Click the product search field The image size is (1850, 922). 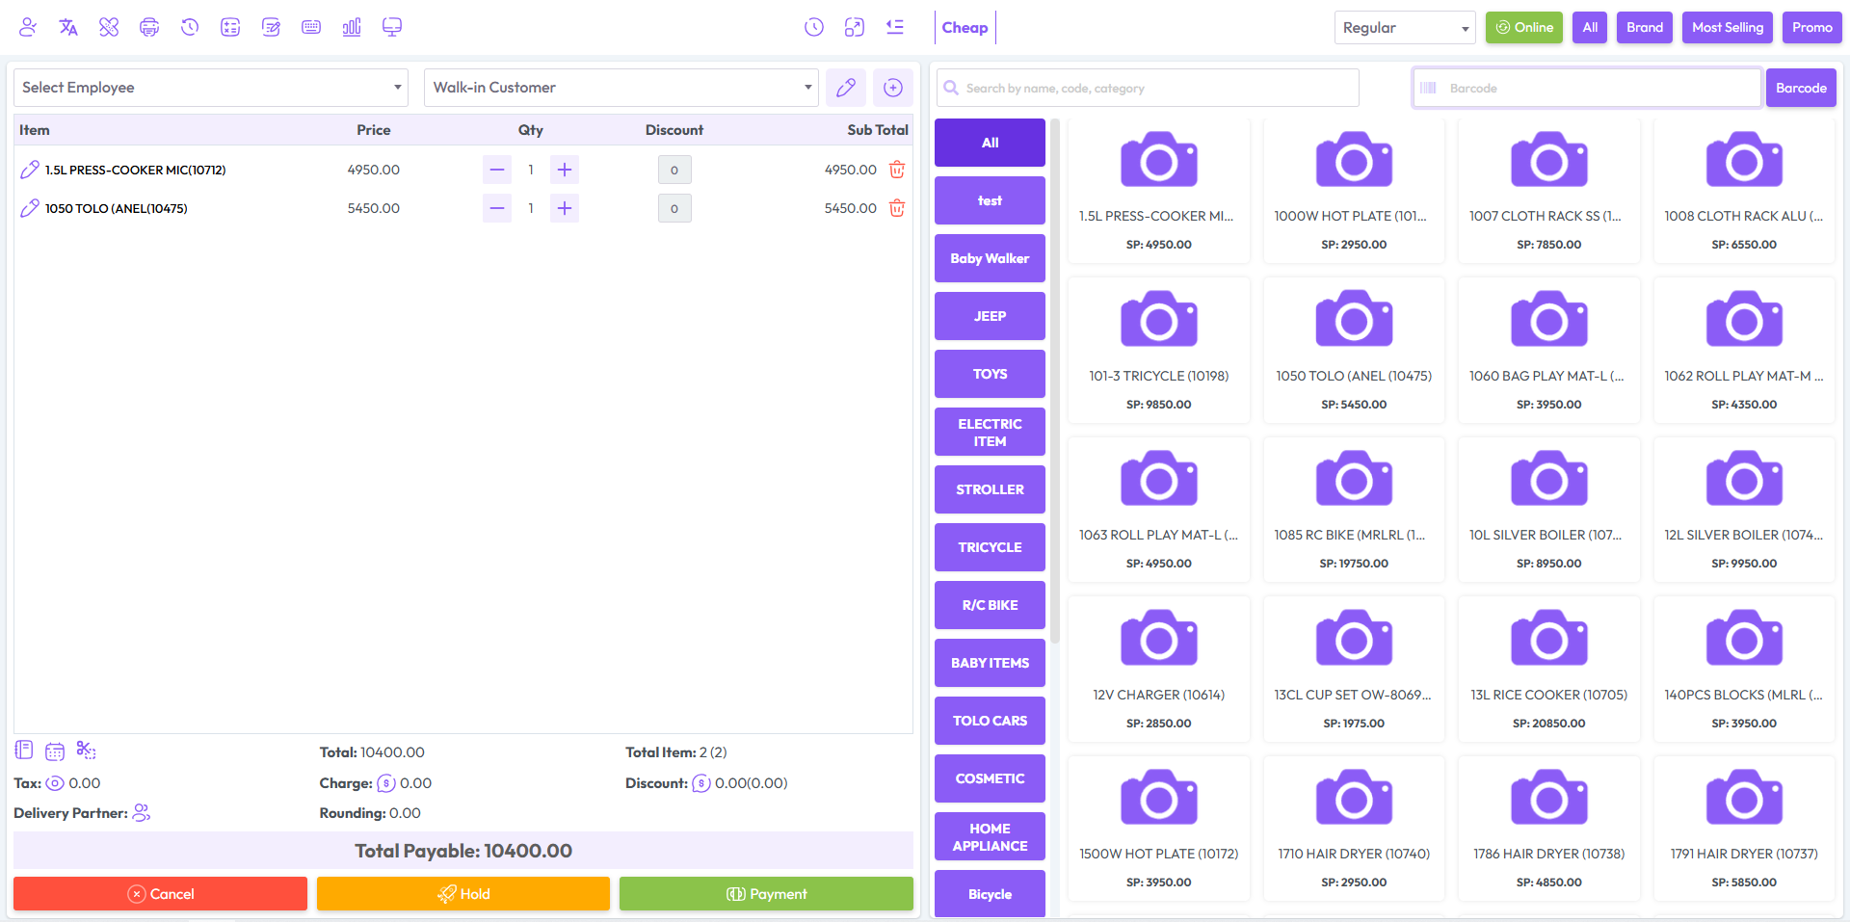tap(1147, 88)
